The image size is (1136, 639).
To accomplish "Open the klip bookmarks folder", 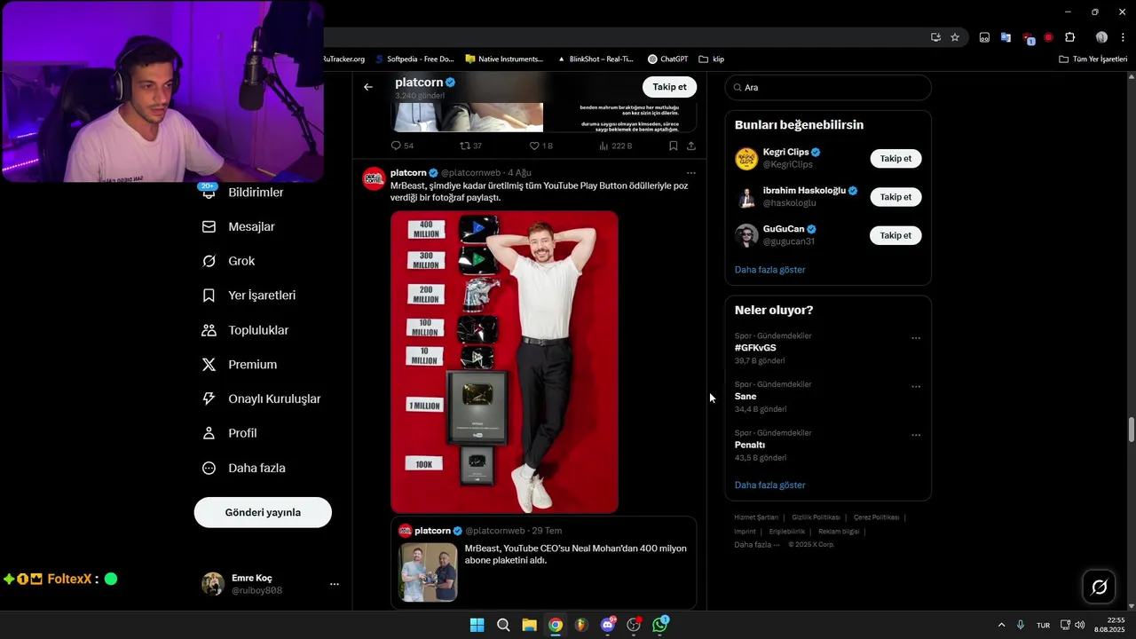I will [x=712, y=59].
